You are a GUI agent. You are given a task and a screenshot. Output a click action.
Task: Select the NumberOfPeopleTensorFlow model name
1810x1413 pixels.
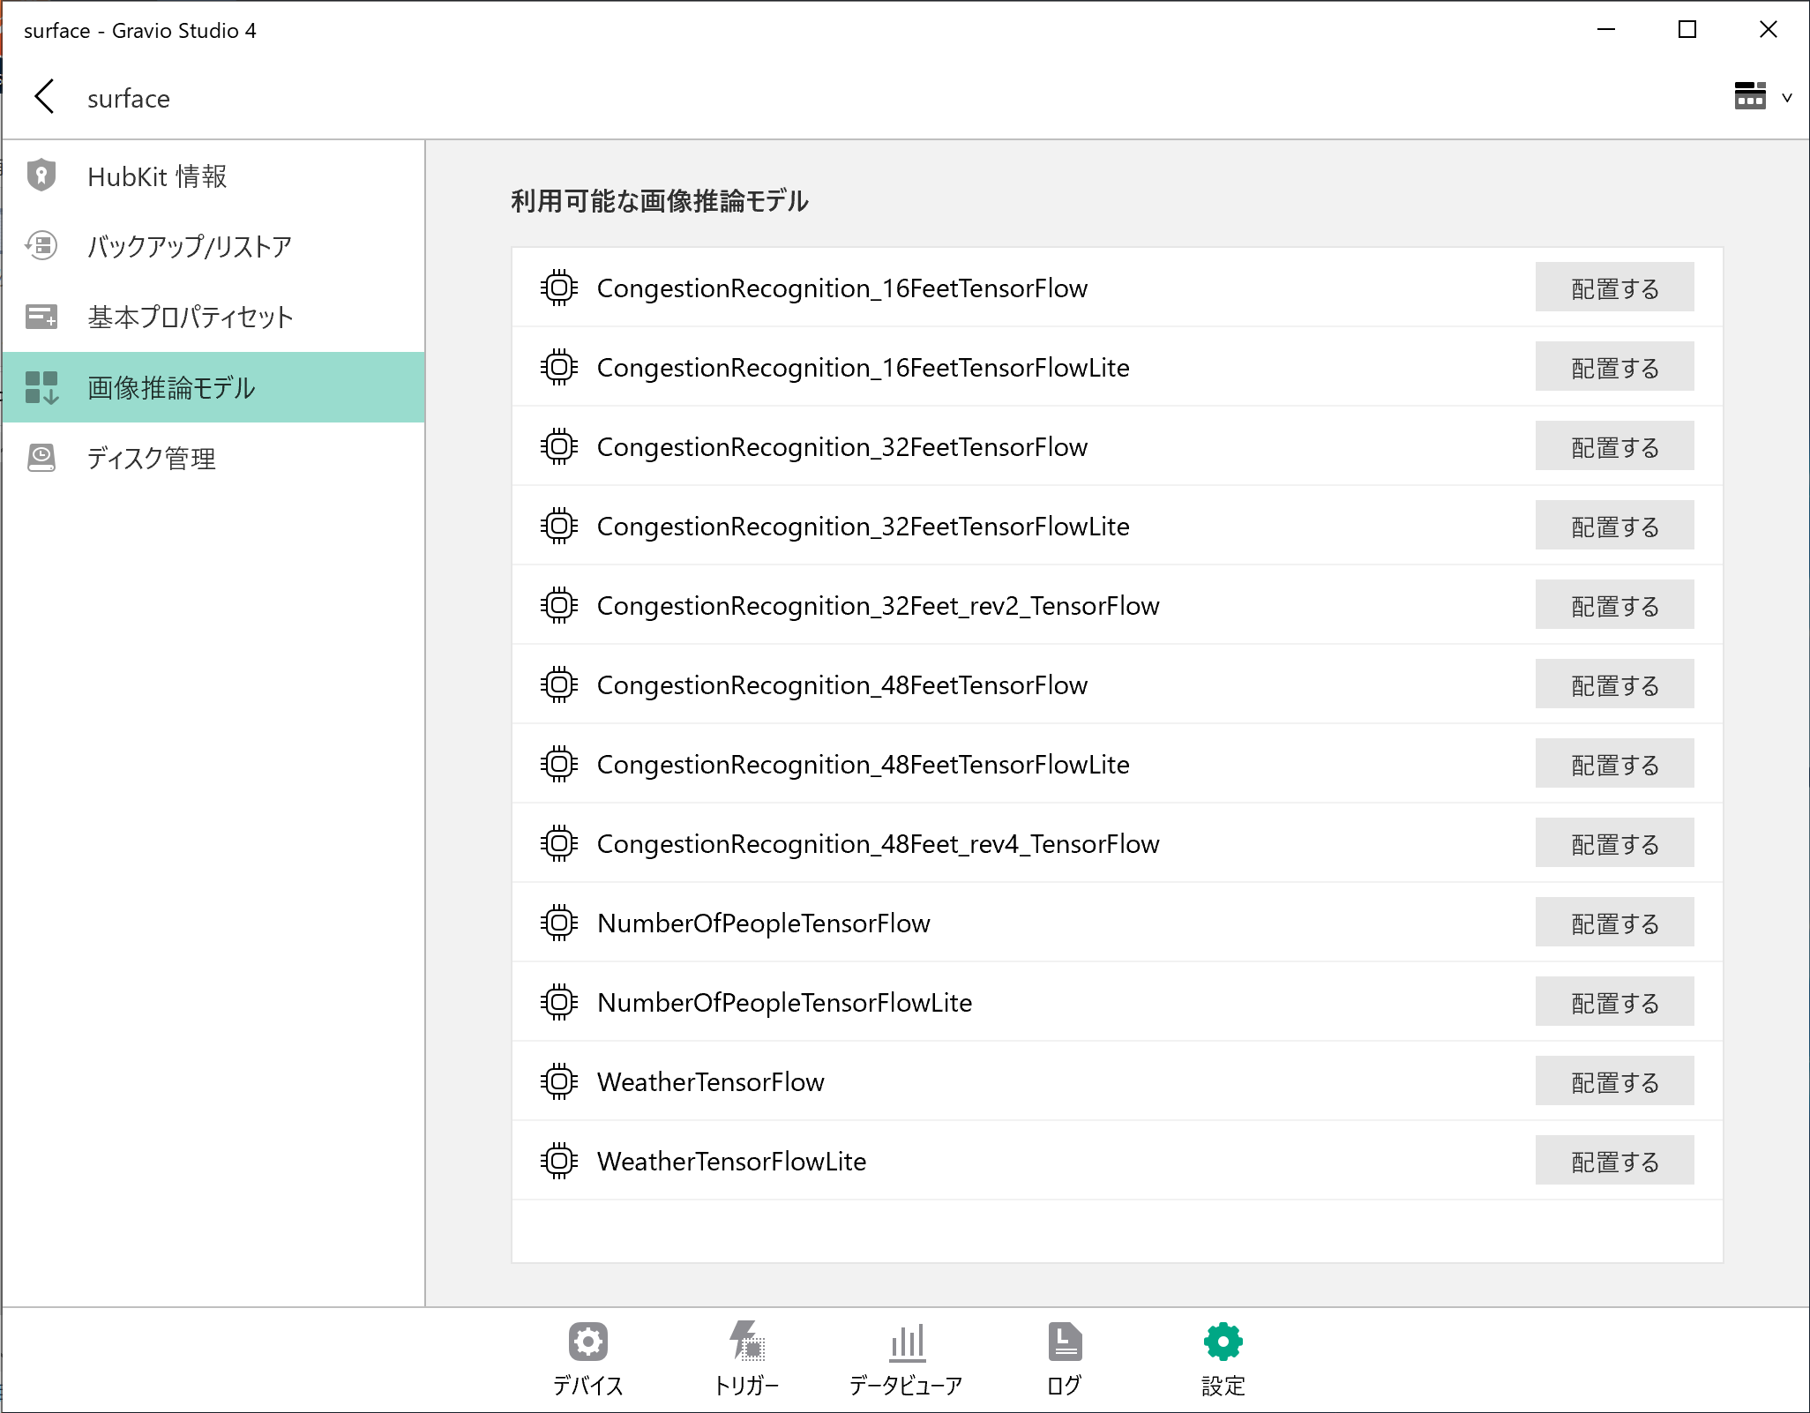(764, 923)
